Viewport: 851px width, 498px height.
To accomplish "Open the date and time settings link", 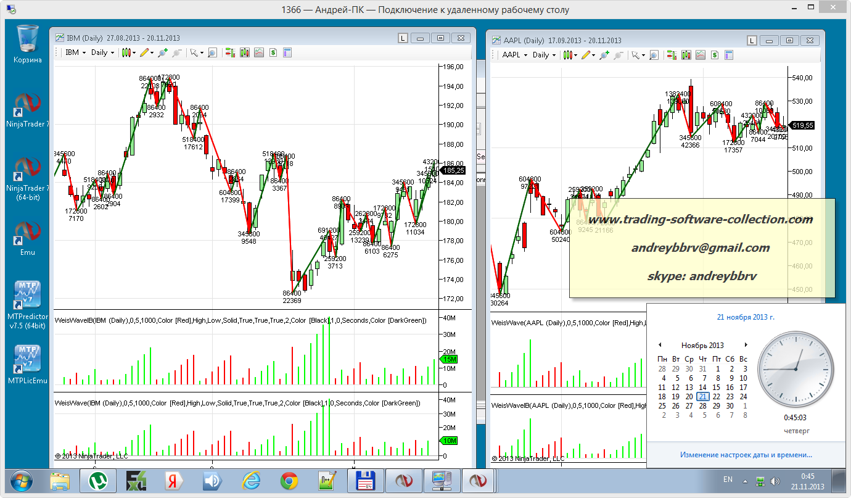I will 746,455.
